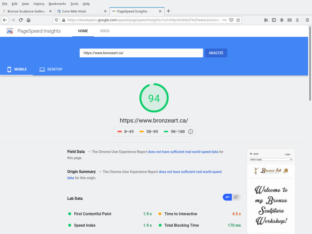Click the First Contentful Paint metric
Viewport: 312px width, 234px height.
[110, 214]
